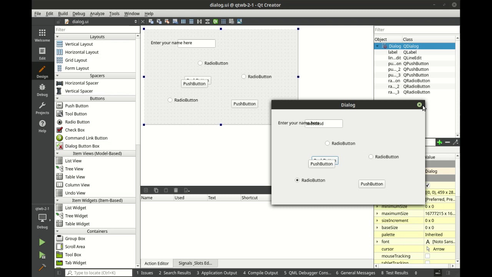Apply Lay Out Horizontally toolbar icon
The width and height of the screenshot is (492, 277).
pyautogui.click(x=183, y=22)
